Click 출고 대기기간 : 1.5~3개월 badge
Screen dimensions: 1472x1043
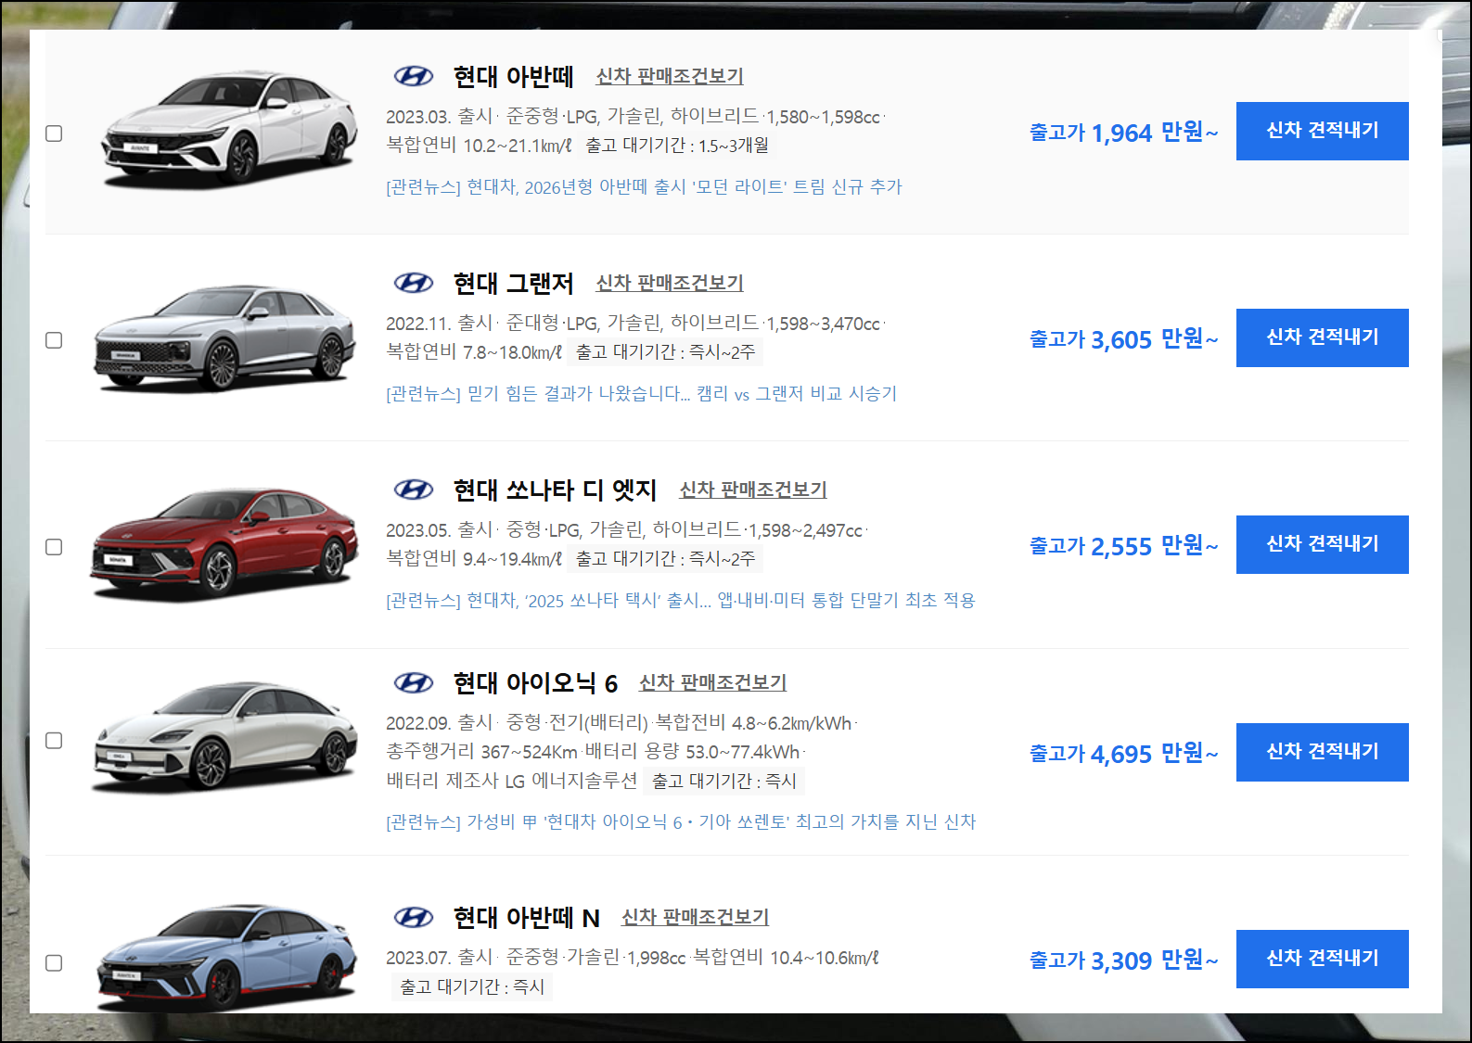pyautogui.click(x=677, y=146)
